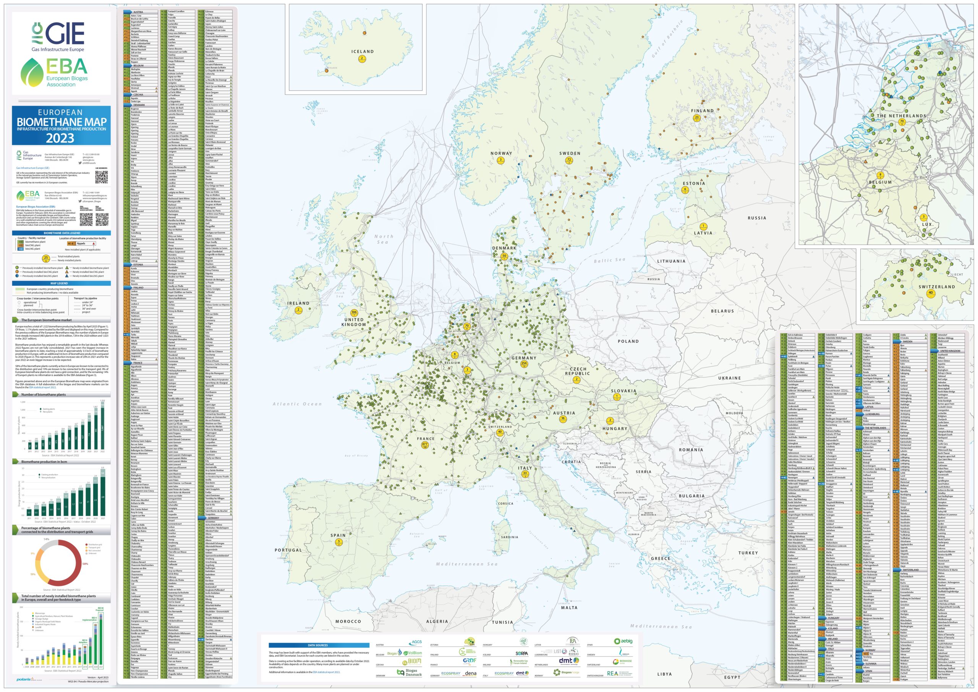The height and width of the screenshot is (692, 978).
Task: Expand 'Biomethane production in bcm' section arrow
Action: 16,462
